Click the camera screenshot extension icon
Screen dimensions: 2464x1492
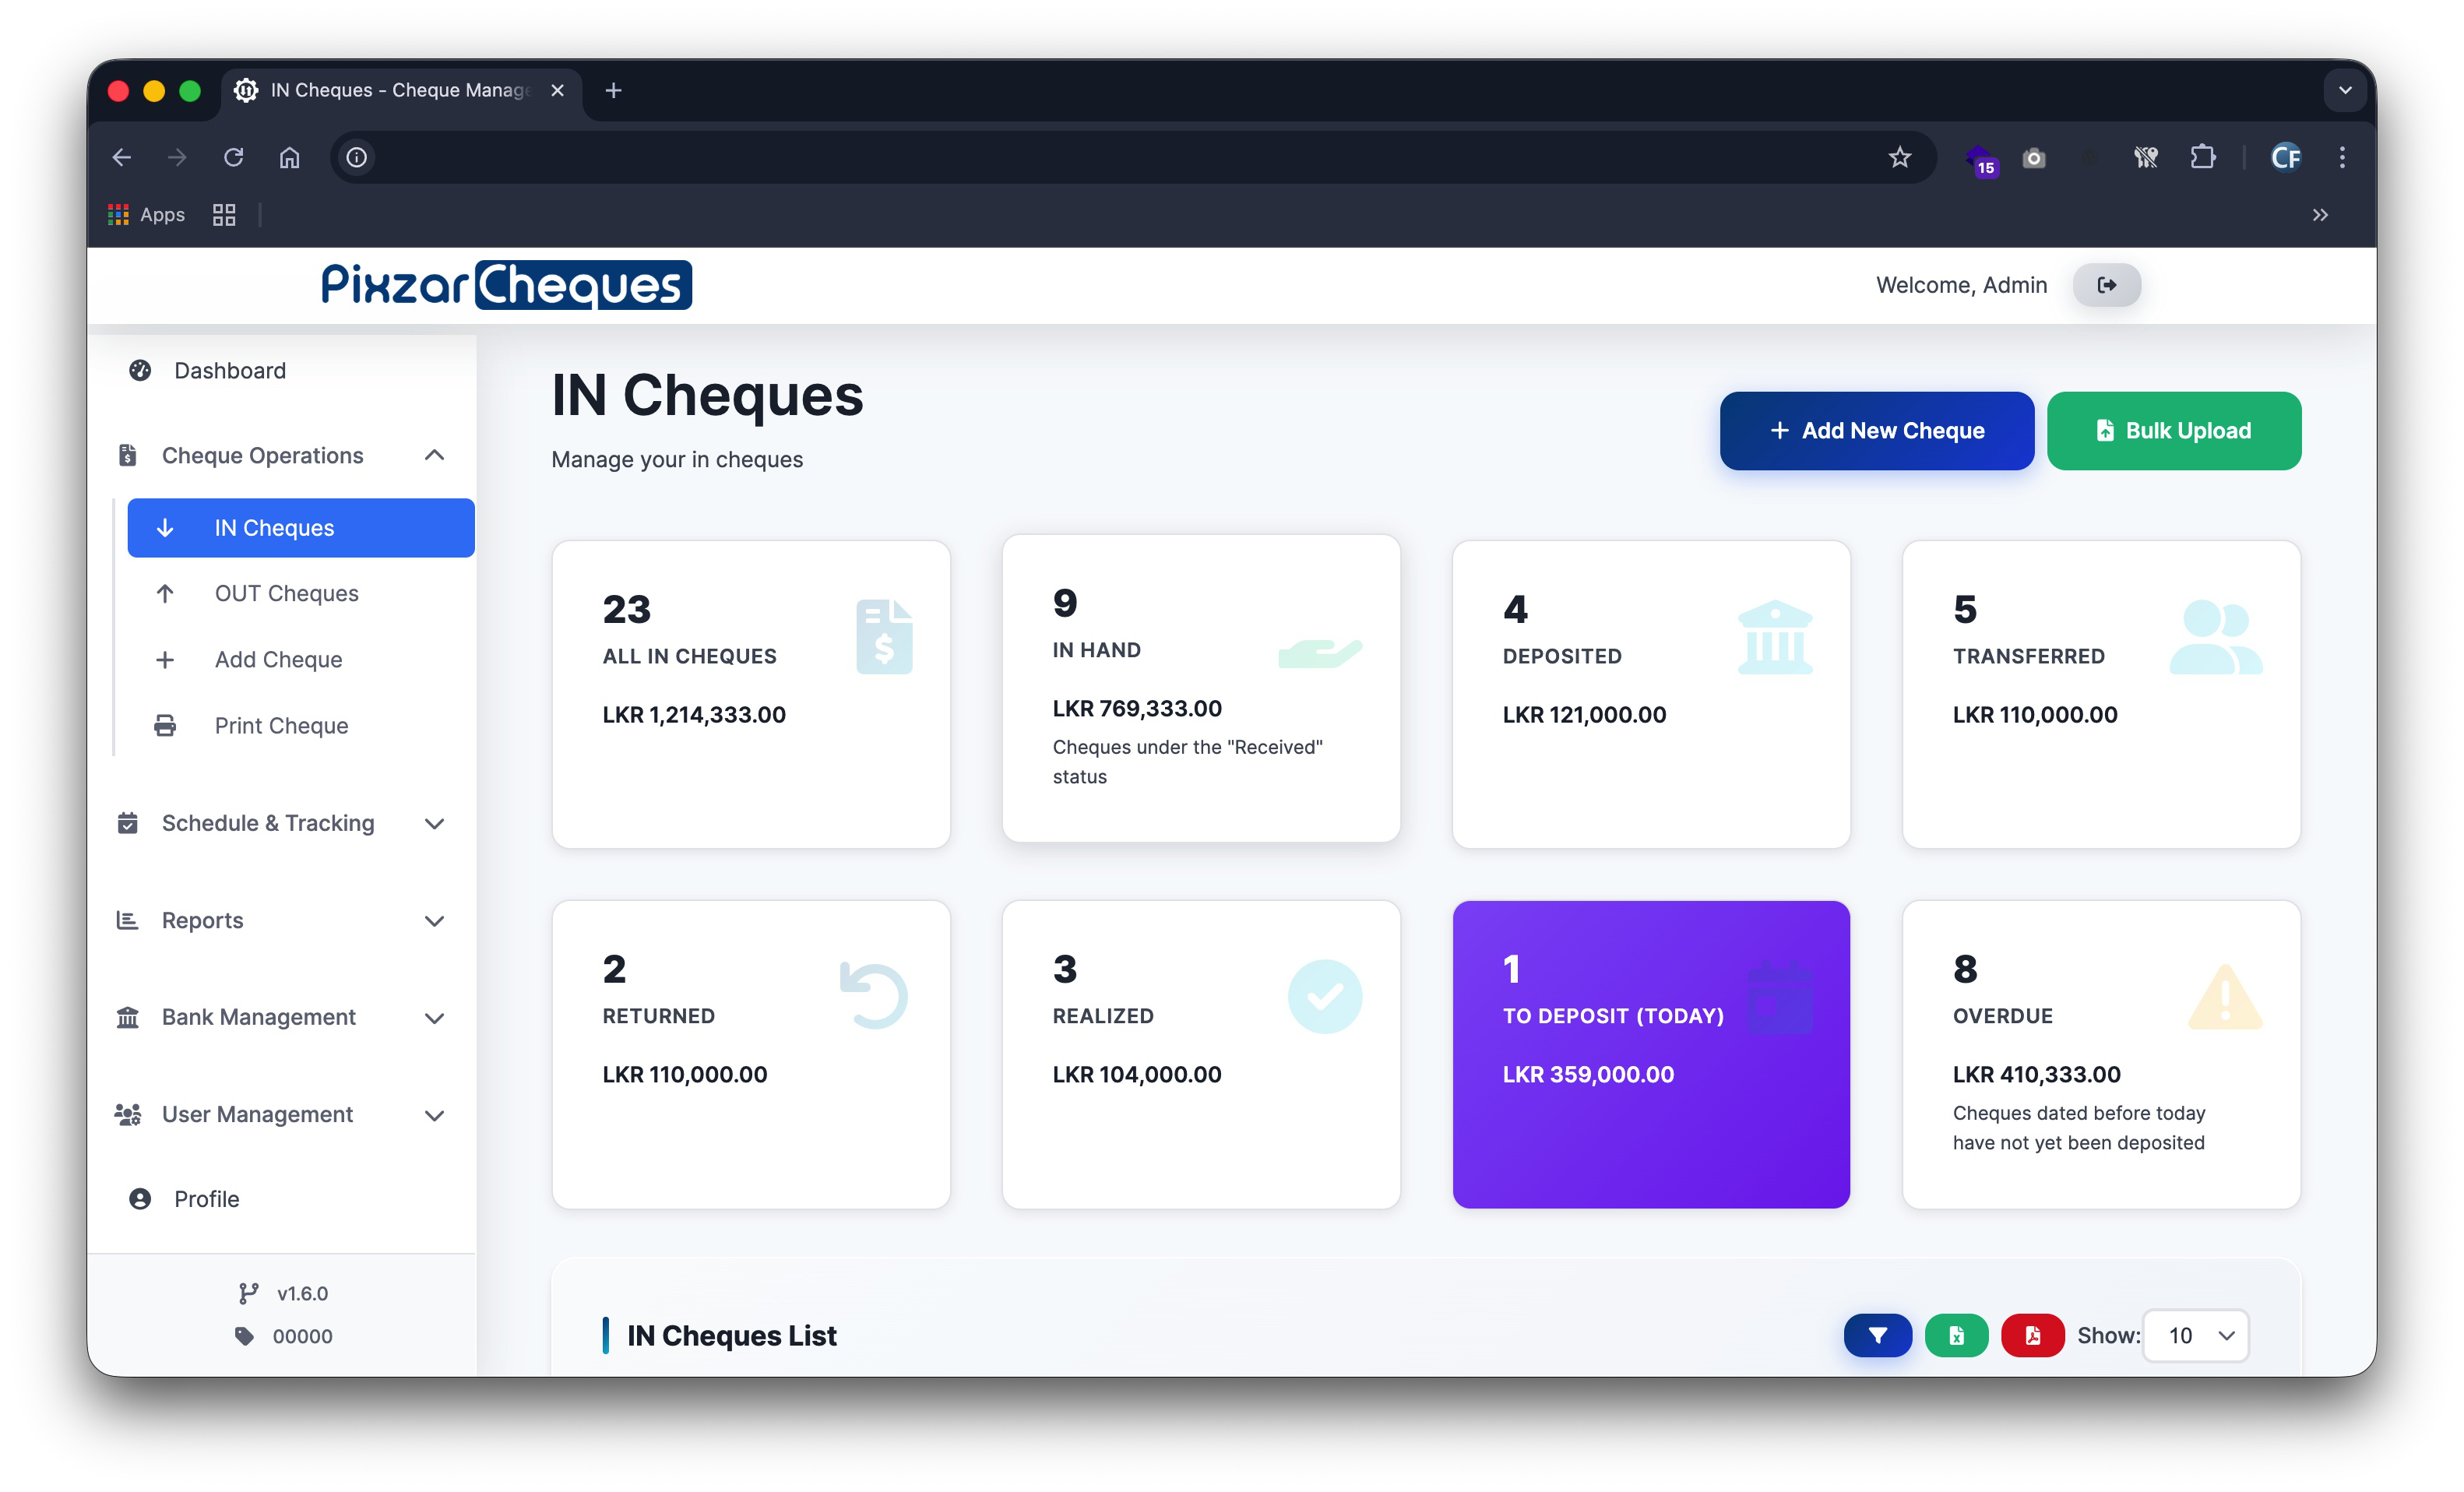2033,158
